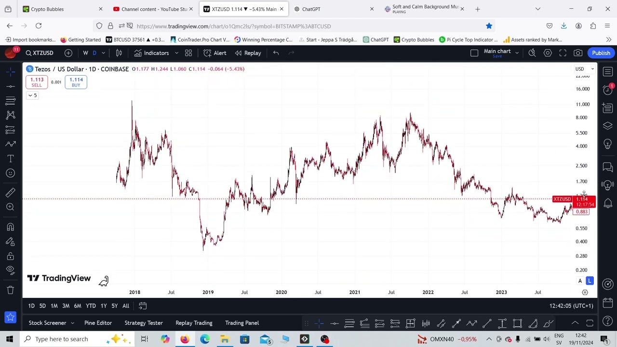Open the XTZUSD symbol search
The height and width of the screenshot is (347, 617).
[x=40, y=53]
